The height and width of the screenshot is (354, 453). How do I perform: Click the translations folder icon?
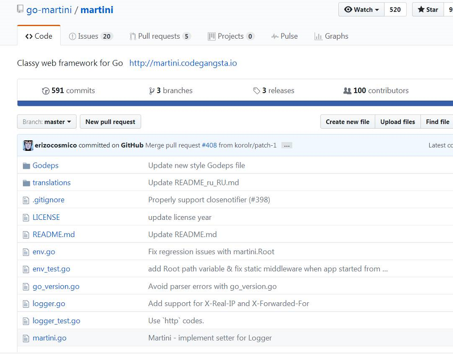(x=26, y=183)
